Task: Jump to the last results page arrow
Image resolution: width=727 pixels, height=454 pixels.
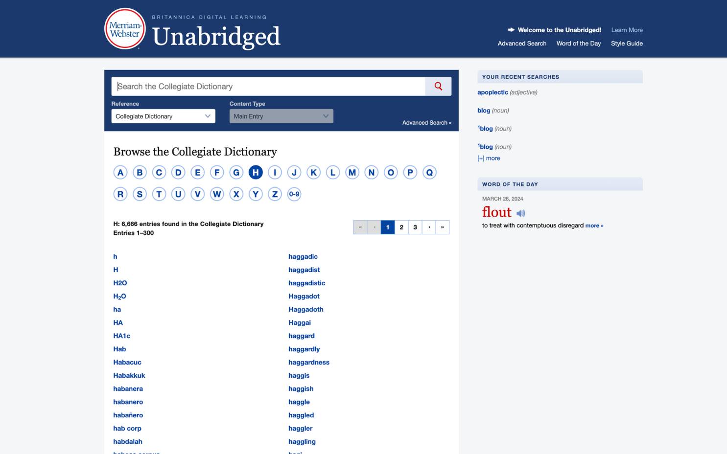Action: pyautogui.click(x=443, y=227)
